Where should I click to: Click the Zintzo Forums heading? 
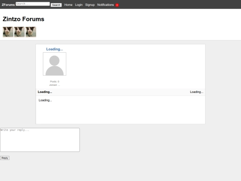click(x=23, y=19)
